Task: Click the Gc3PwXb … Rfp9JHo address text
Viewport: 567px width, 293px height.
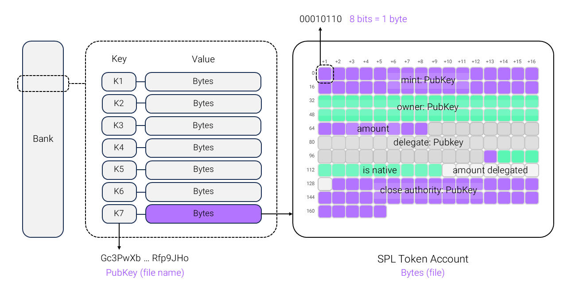Action: point(145,258)
